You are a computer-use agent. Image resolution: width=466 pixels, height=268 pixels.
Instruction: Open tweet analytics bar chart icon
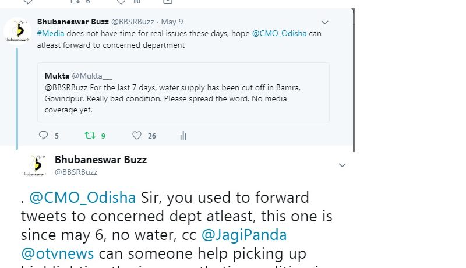click(x=183, y=136)
